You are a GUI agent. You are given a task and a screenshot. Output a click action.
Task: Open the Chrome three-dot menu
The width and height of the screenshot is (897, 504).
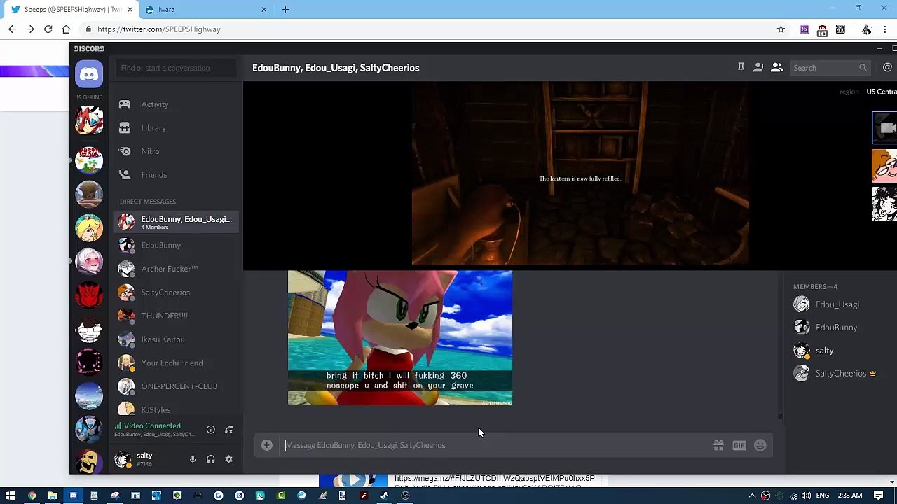point(885,29)
